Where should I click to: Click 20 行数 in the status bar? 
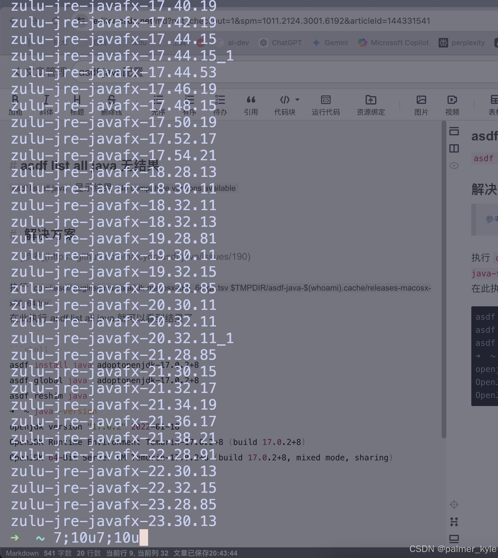(89, 553)
